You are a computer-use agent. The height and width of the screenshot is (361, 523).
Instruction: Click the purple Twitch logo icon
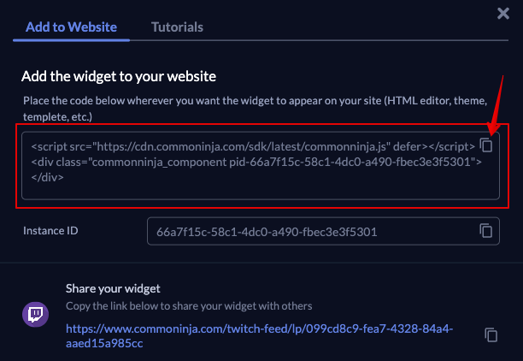(35, 315)
